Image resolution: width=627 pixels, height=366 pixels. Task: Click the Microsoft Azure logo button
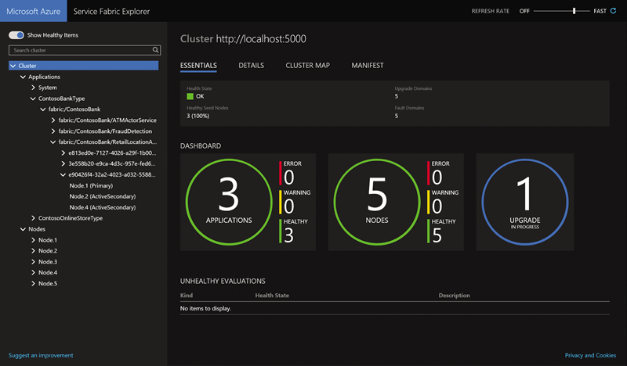34,11
